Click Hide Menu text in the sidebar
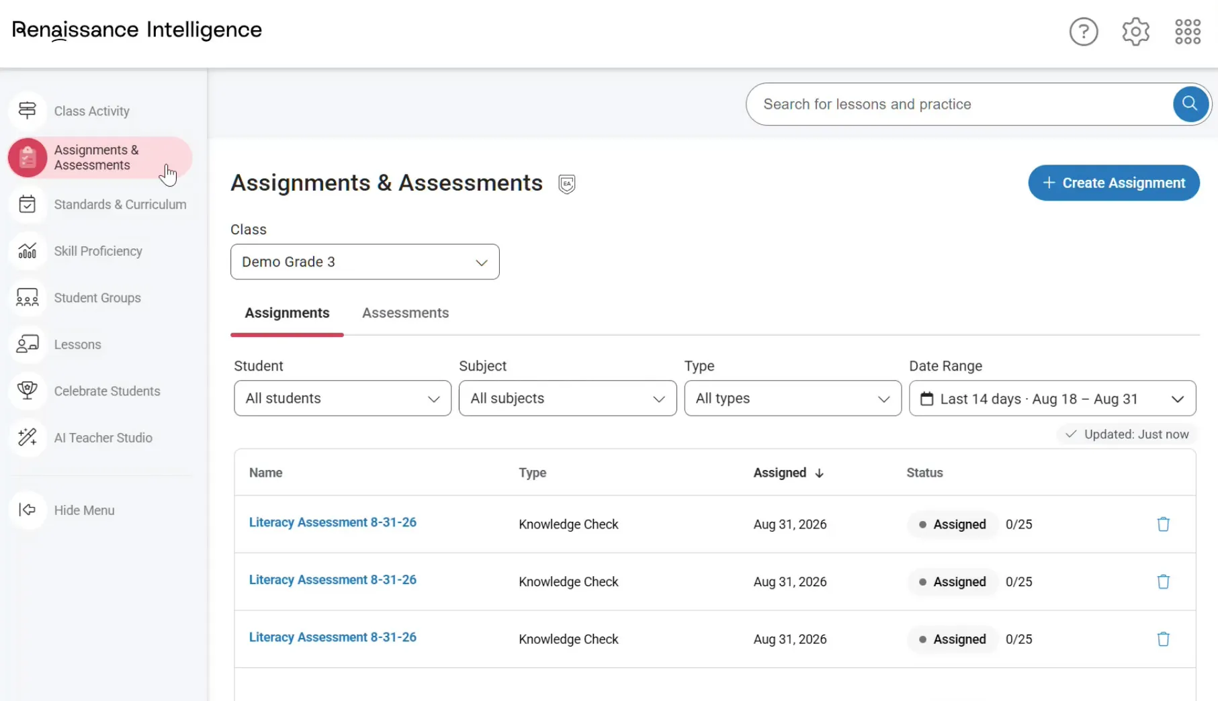This screenshot has height=701, width=1218. [84, 510]
